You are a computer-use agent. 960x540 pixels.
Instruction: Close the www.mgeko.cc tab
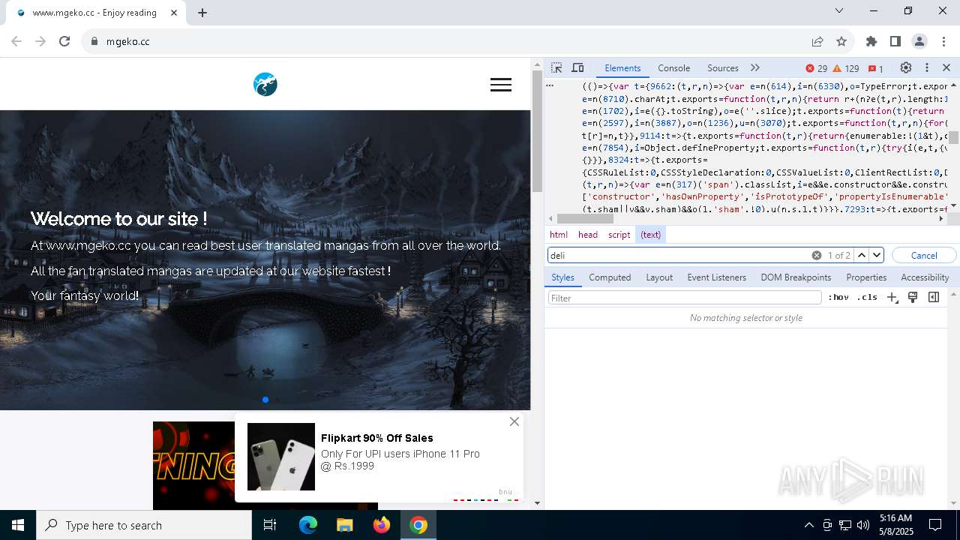pos(175,12)
